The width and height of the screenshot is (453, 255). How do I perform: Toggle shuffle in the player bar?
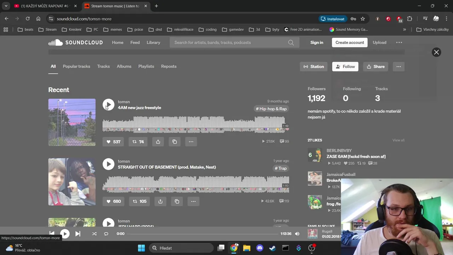tap(94, 234)
